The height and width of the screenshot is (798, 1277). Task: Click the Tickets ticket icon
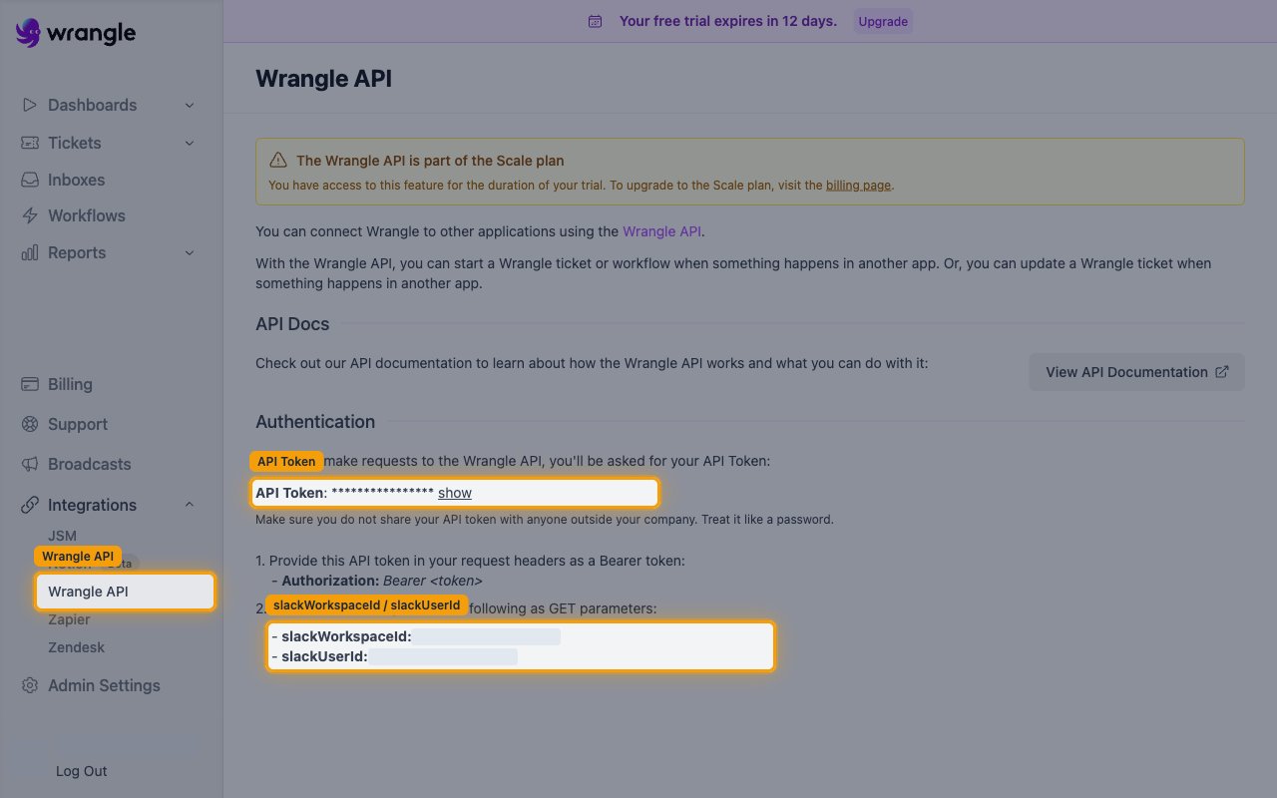30,143
